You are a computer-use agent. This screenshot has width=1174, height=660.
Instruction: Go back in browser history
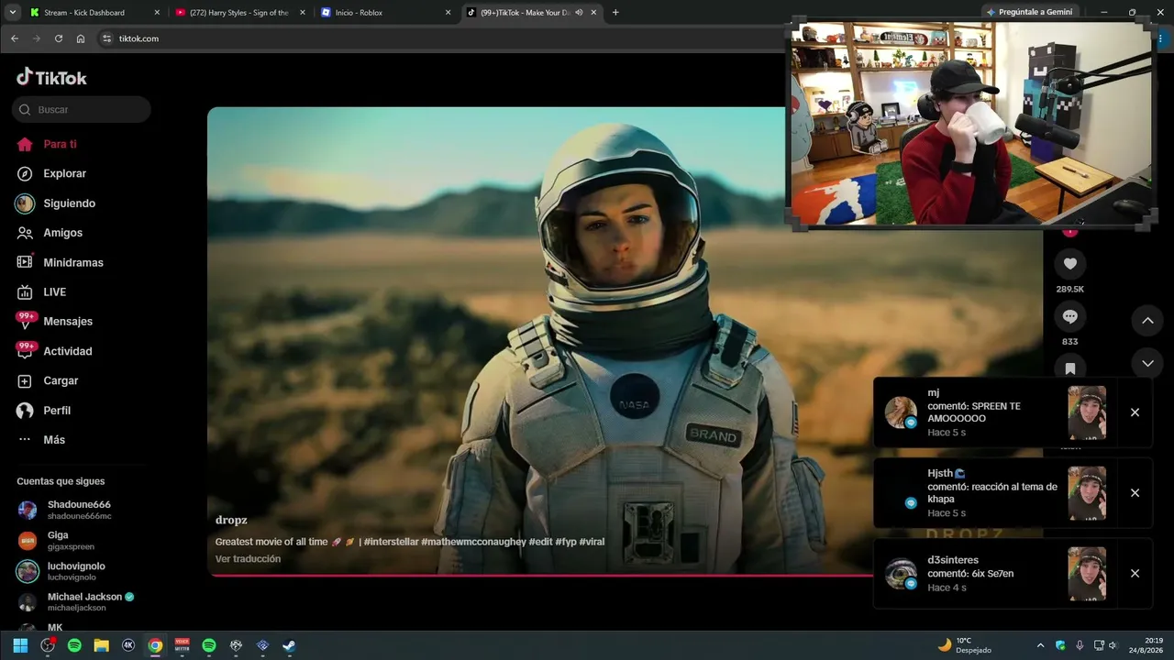(x=15, y=38)
